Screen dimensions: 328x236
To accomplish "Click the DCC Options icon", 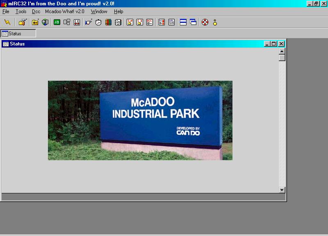I will (x=150, y=22).
